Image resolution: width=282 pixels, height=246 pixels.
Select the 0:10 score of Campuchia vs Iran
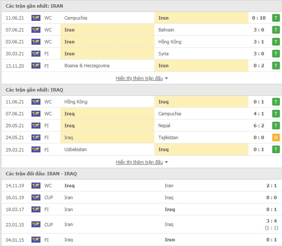pyautogui.click(x=259, y=18)
